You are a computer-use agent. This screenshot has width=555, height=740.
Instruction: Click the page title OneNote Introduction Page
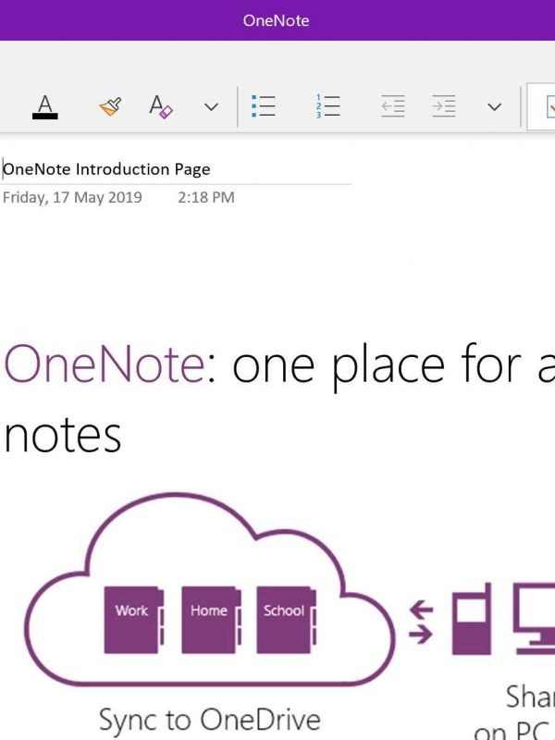[x=106, y=169]
